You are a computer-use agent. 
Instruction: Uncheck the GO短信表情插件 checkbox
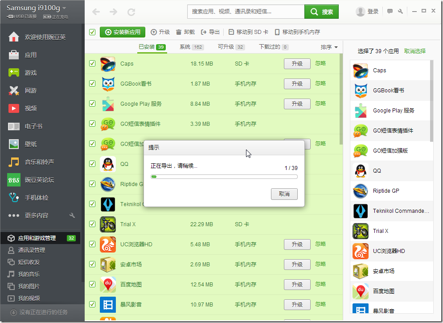pos(92,124)
